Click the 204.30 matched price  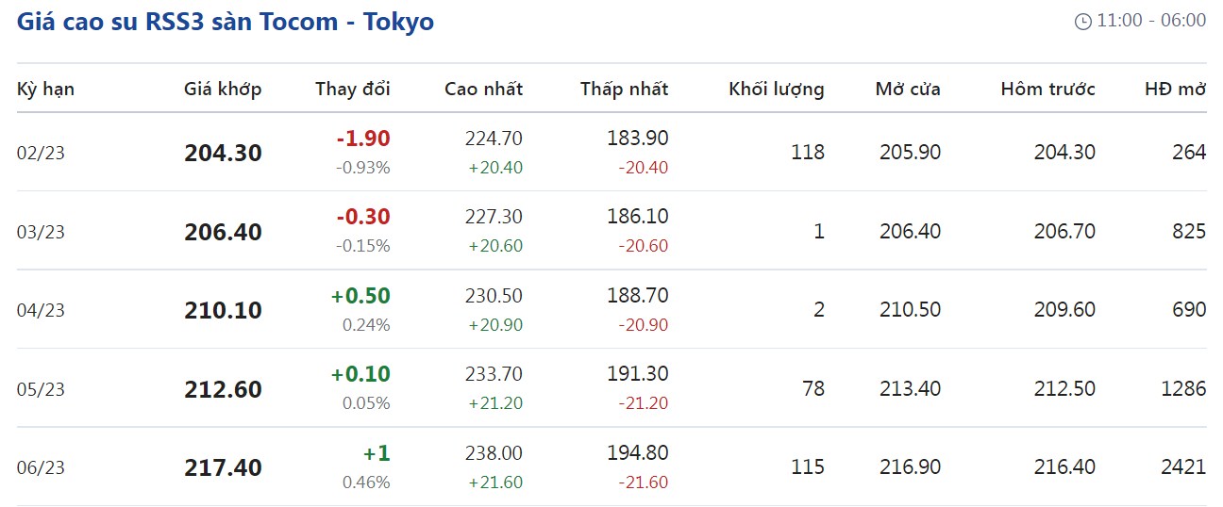tap(223, 153)
